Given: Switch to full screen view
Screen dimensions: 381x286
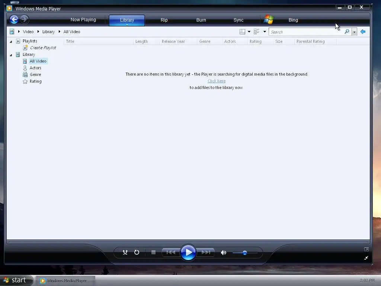Looking at the screenshot, I should (366, 250).
